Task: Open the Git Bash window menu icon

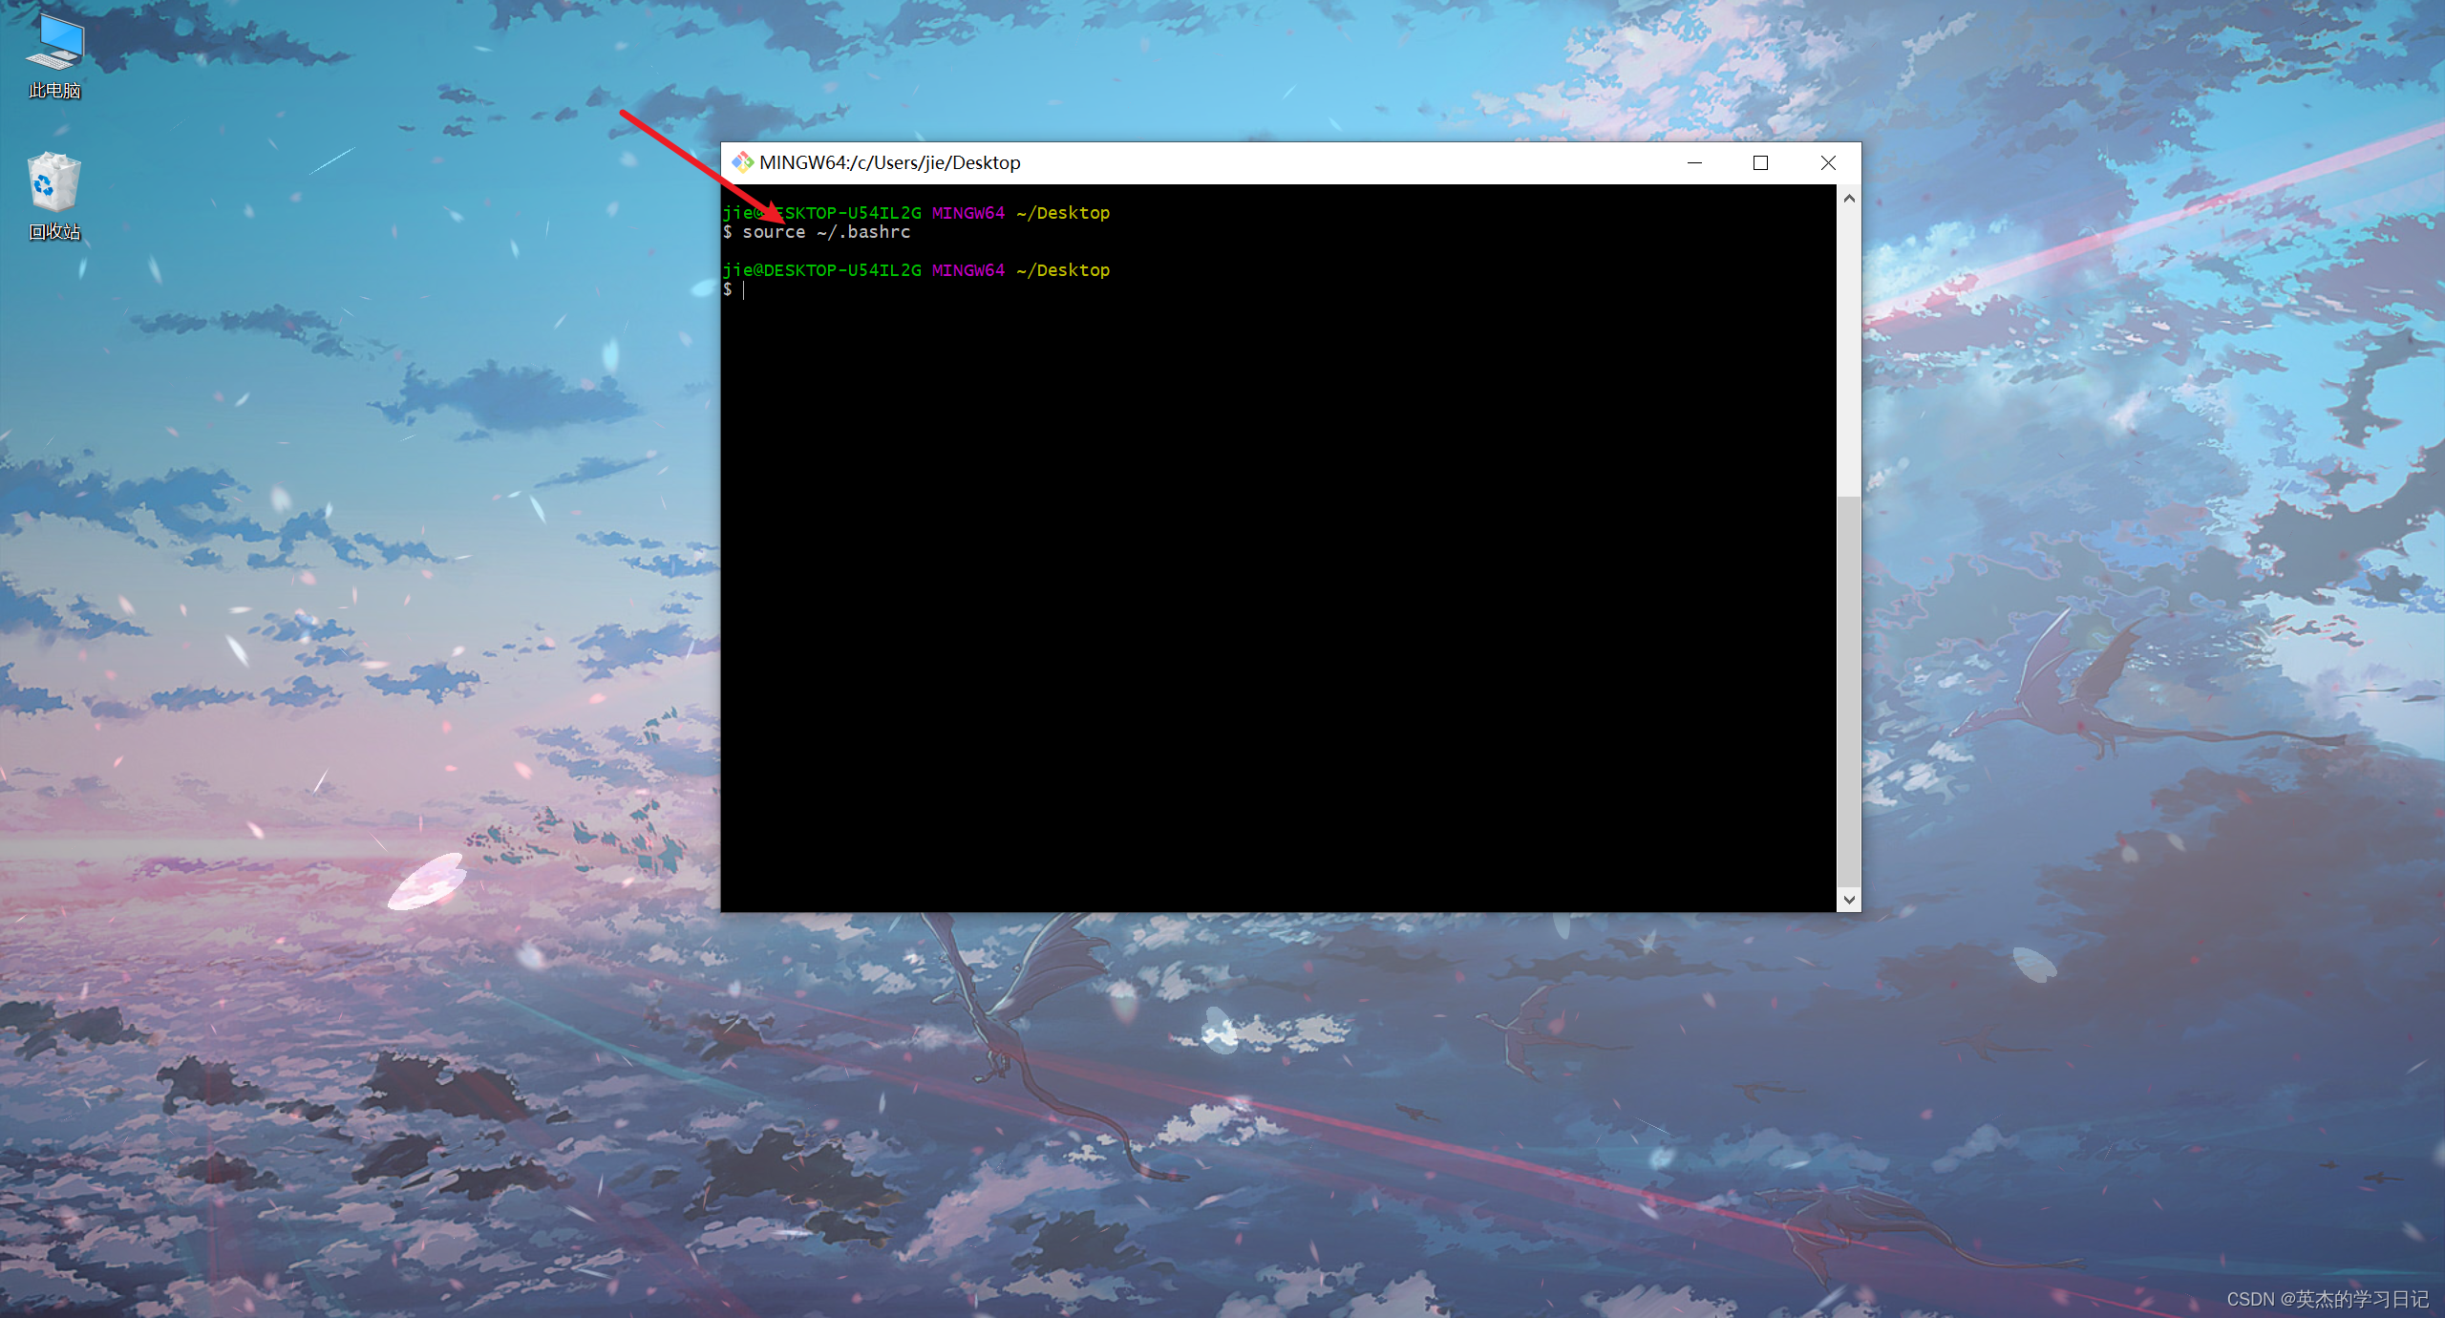Action: [742, 162]
